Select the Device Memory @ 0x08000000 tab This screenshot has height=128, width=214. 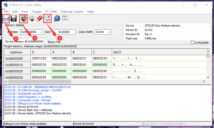[25, 41]
